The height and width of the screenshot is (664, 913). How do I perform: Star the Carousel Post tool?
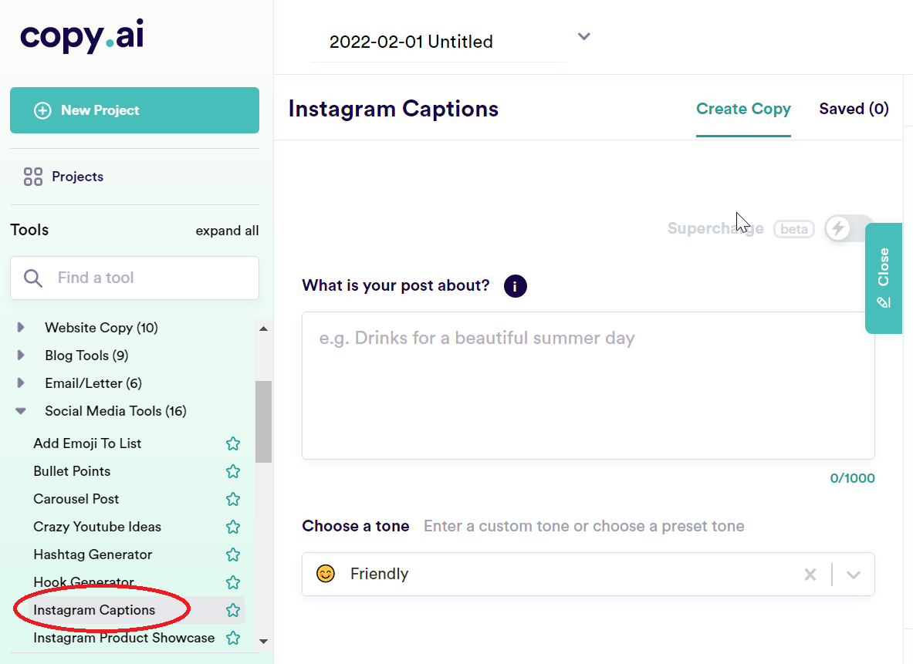coord(233,499)
